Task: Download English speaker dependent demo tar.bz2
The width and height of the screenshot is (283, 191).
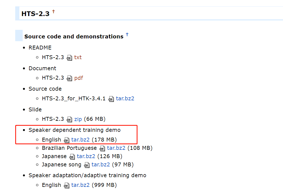Action: coord(81,140)
